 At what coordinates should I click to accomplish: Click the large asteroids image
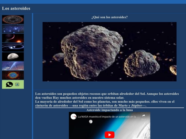(110, 51)
